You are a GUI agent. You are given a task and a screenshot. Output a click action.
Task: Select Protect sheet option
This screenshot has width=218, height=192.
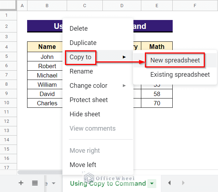88,100
